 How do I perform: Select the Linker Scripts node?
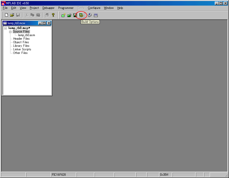[22, 49]
